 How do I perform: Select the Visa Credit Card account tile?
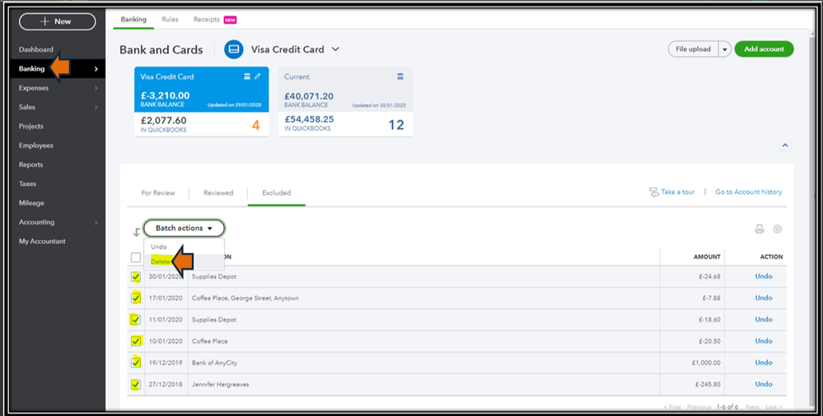[202, 102]
